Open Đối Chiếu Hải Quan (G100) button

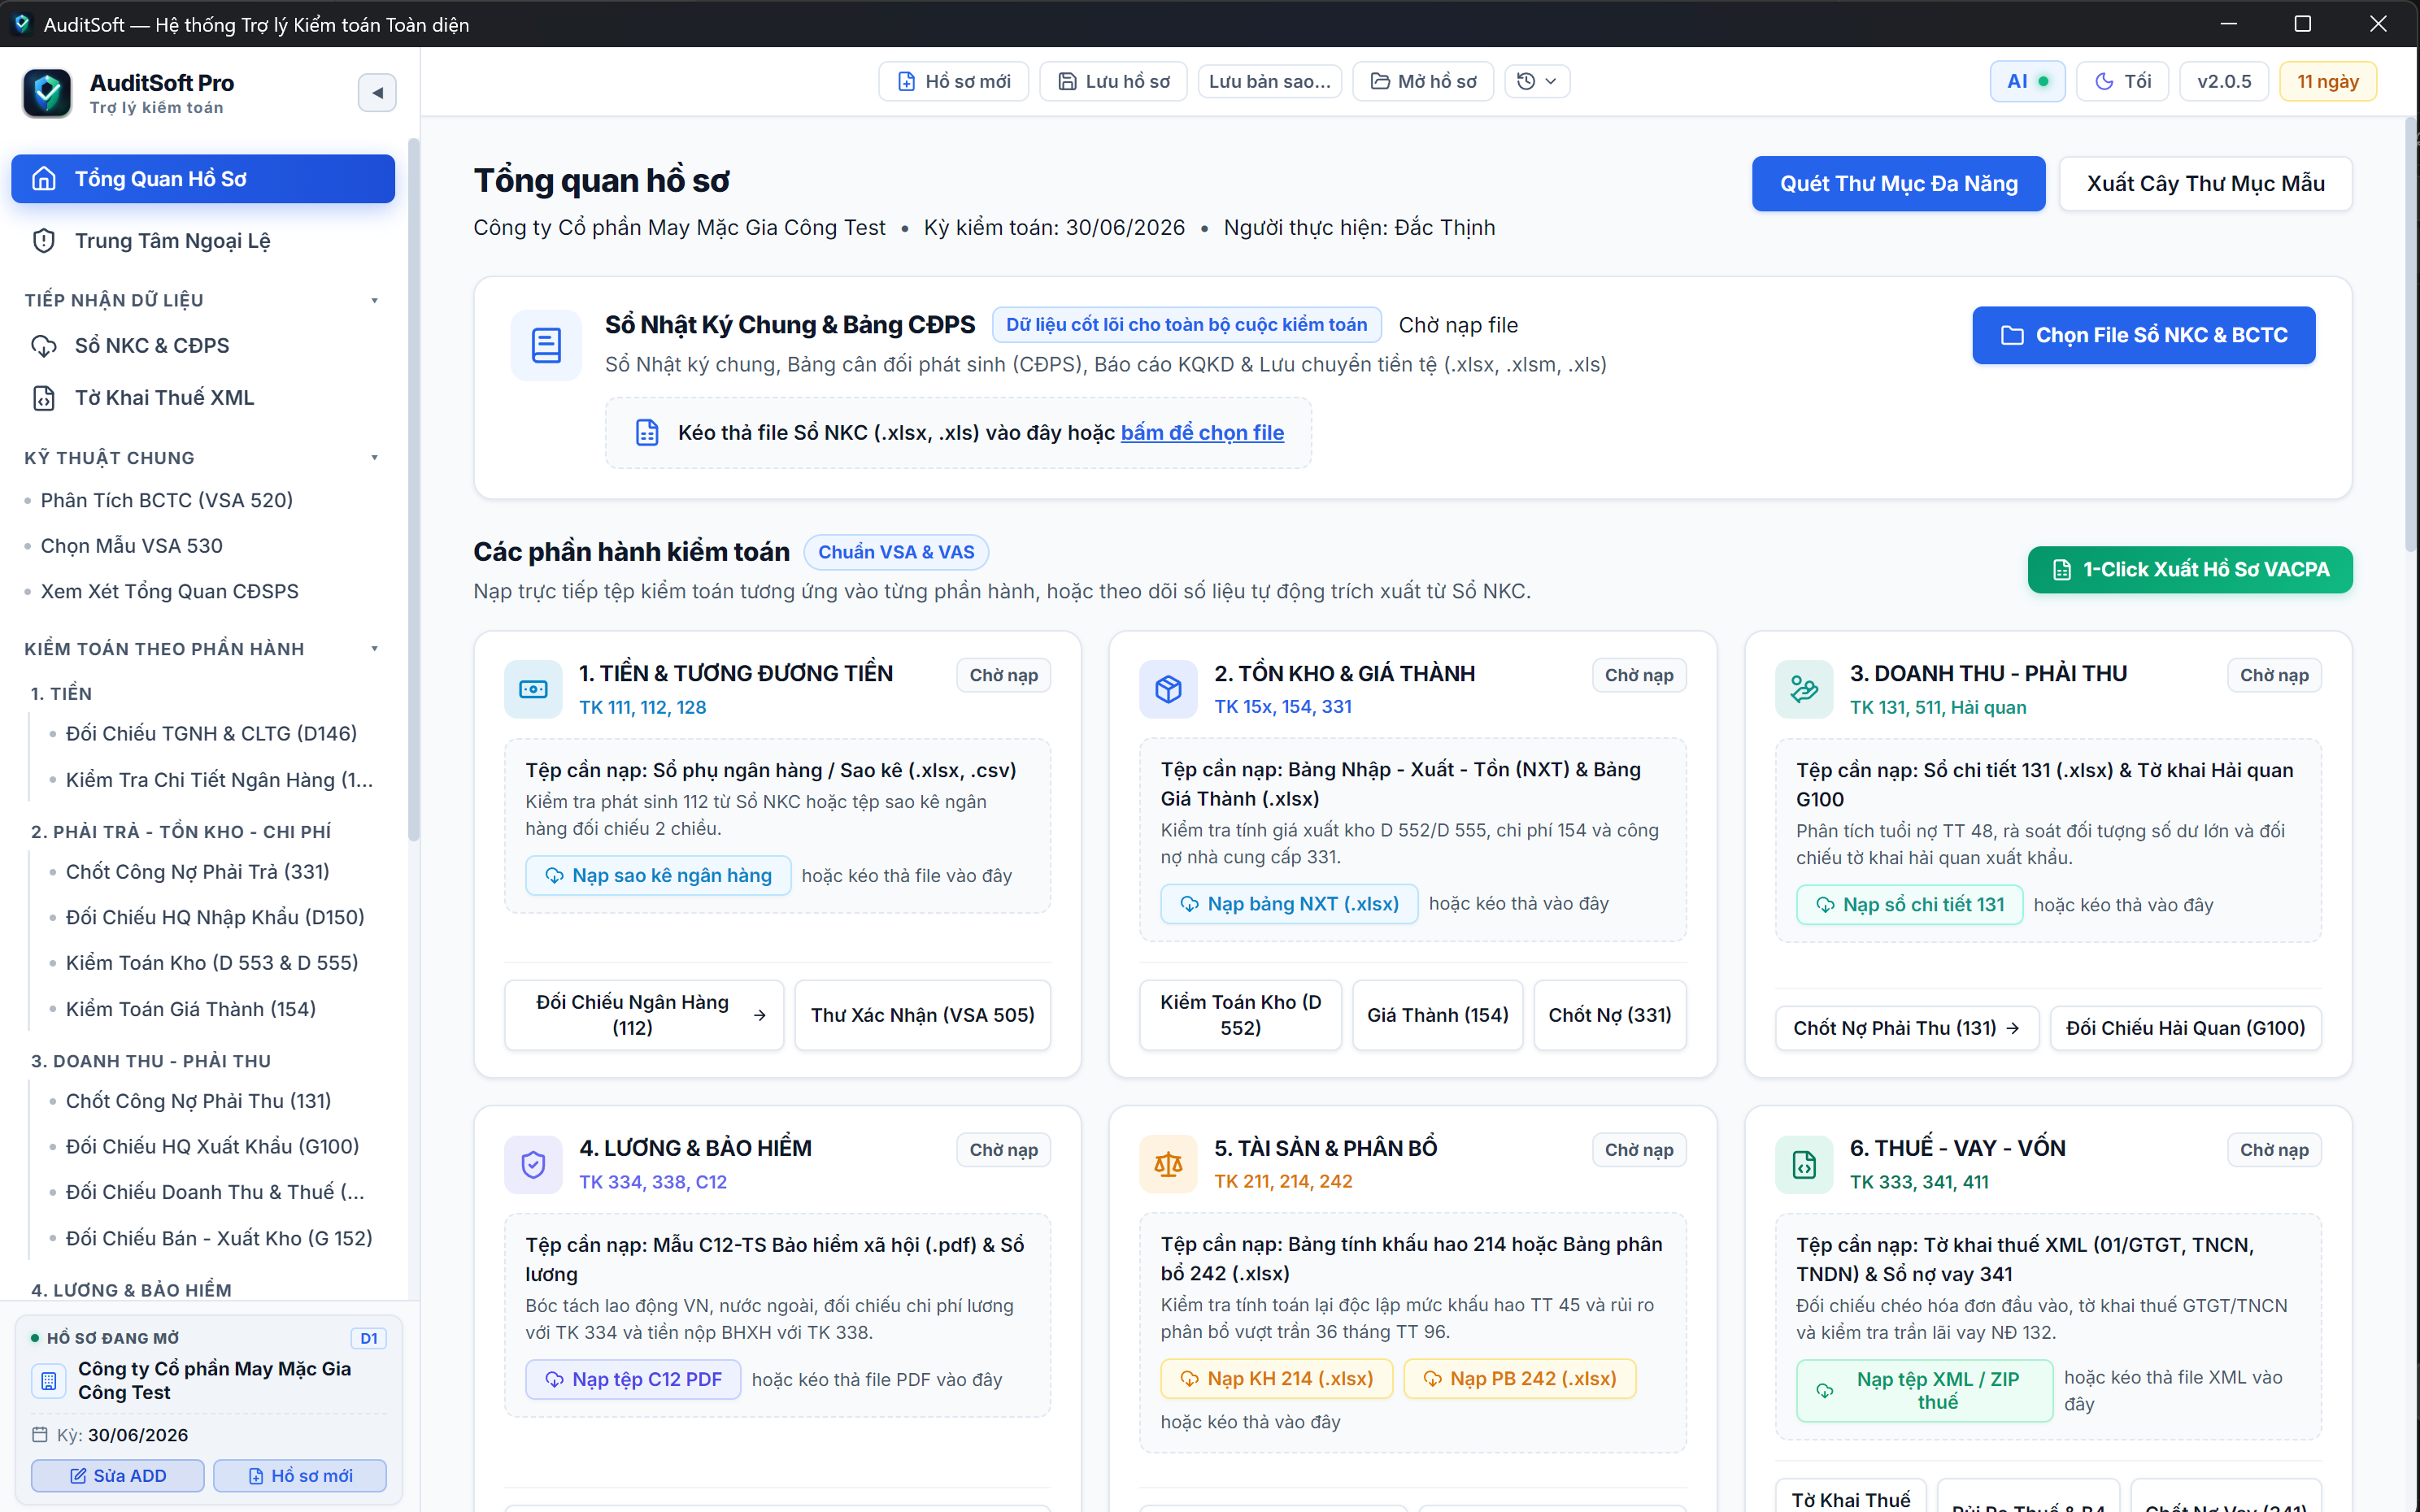(x=2185, y=1029)
